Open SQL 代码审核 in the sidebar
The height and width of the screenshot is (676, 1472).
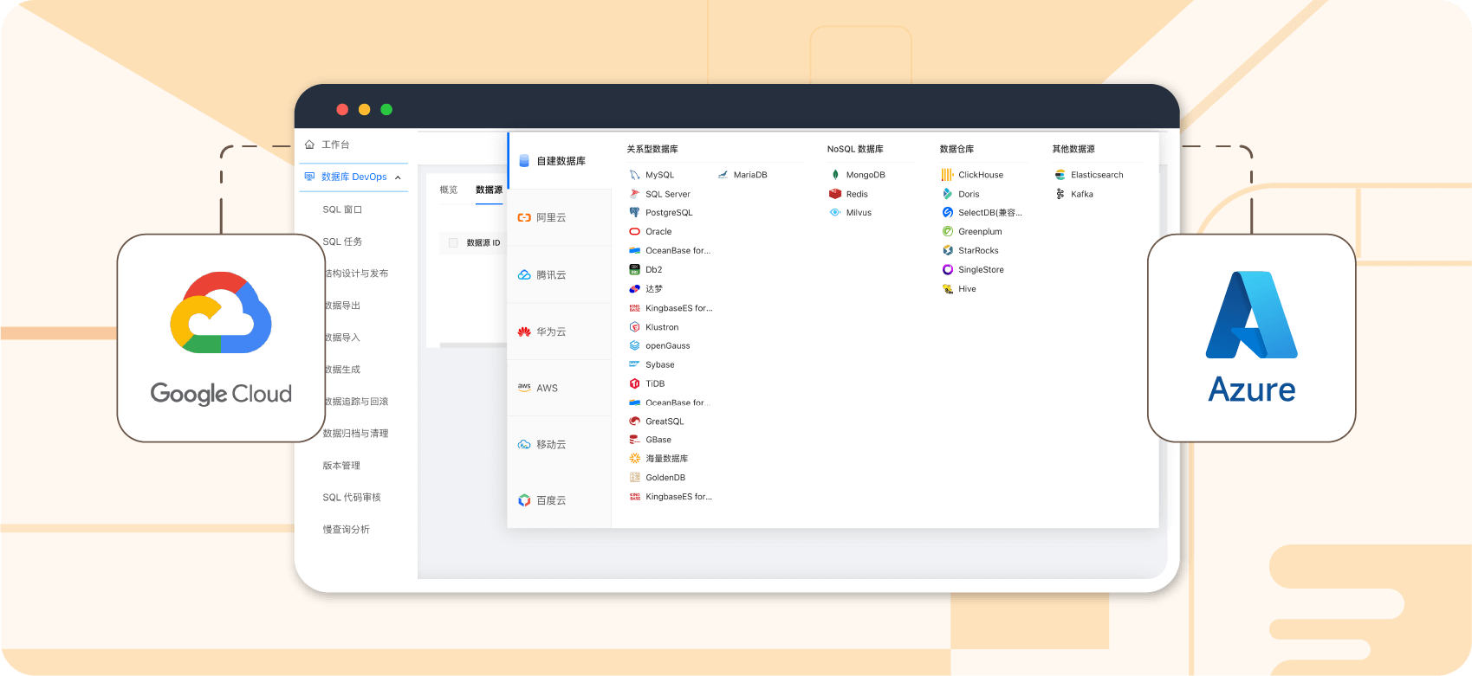point(352,498)
